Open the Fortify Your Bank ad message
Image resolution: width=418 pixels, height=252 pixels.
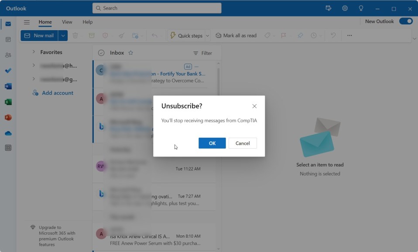pos(154,74)
